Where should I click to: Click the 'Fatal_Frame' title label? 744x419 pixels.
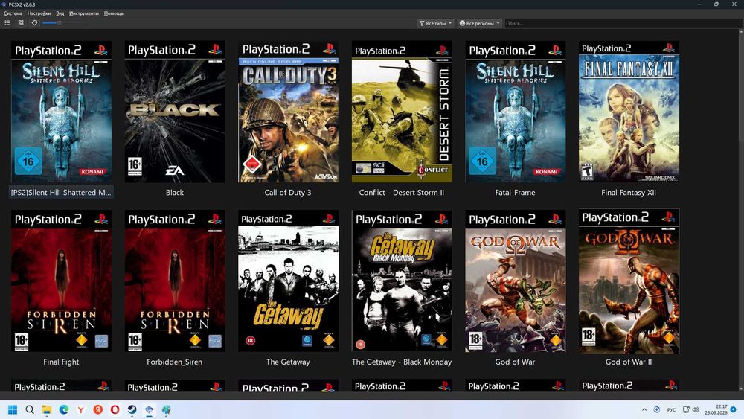pos(515,193)
